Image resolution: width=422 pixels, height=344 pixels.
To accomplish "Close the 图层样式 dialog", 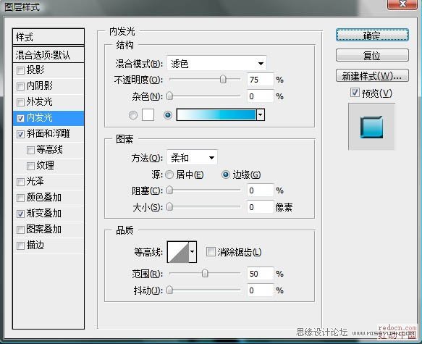I will click(x=402, y=4).
